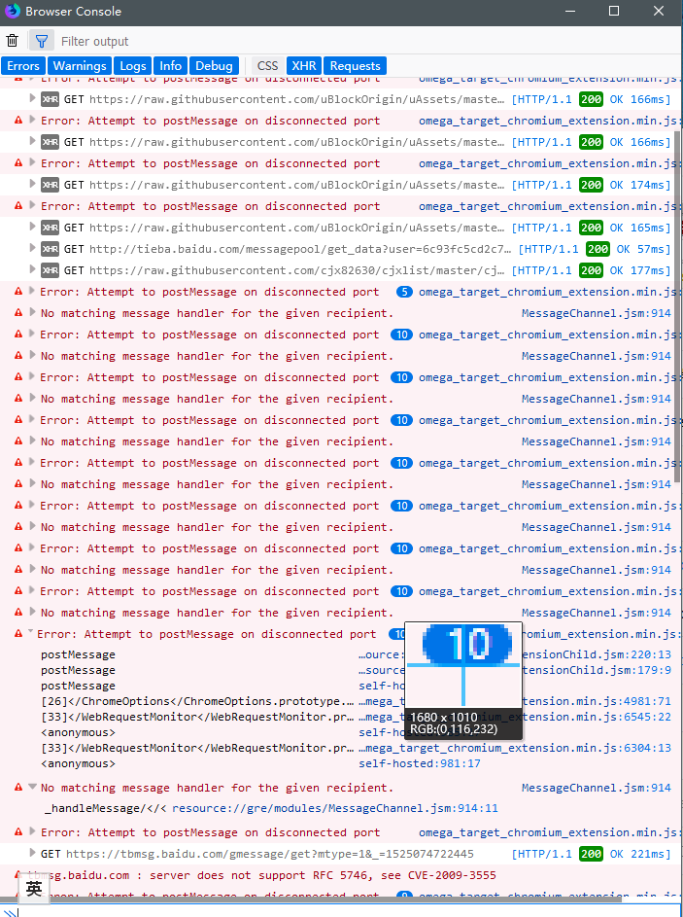The width and height of the screenshot is (683, 917).
Task: Click error icon beside expanded postMessage error
Action: pyautogui.click(x=18, y=633)
